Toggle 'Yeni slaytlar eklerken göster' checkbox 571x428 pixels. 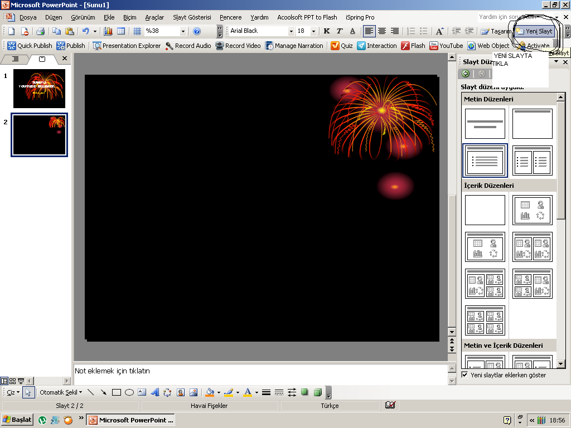coord(465,375)
